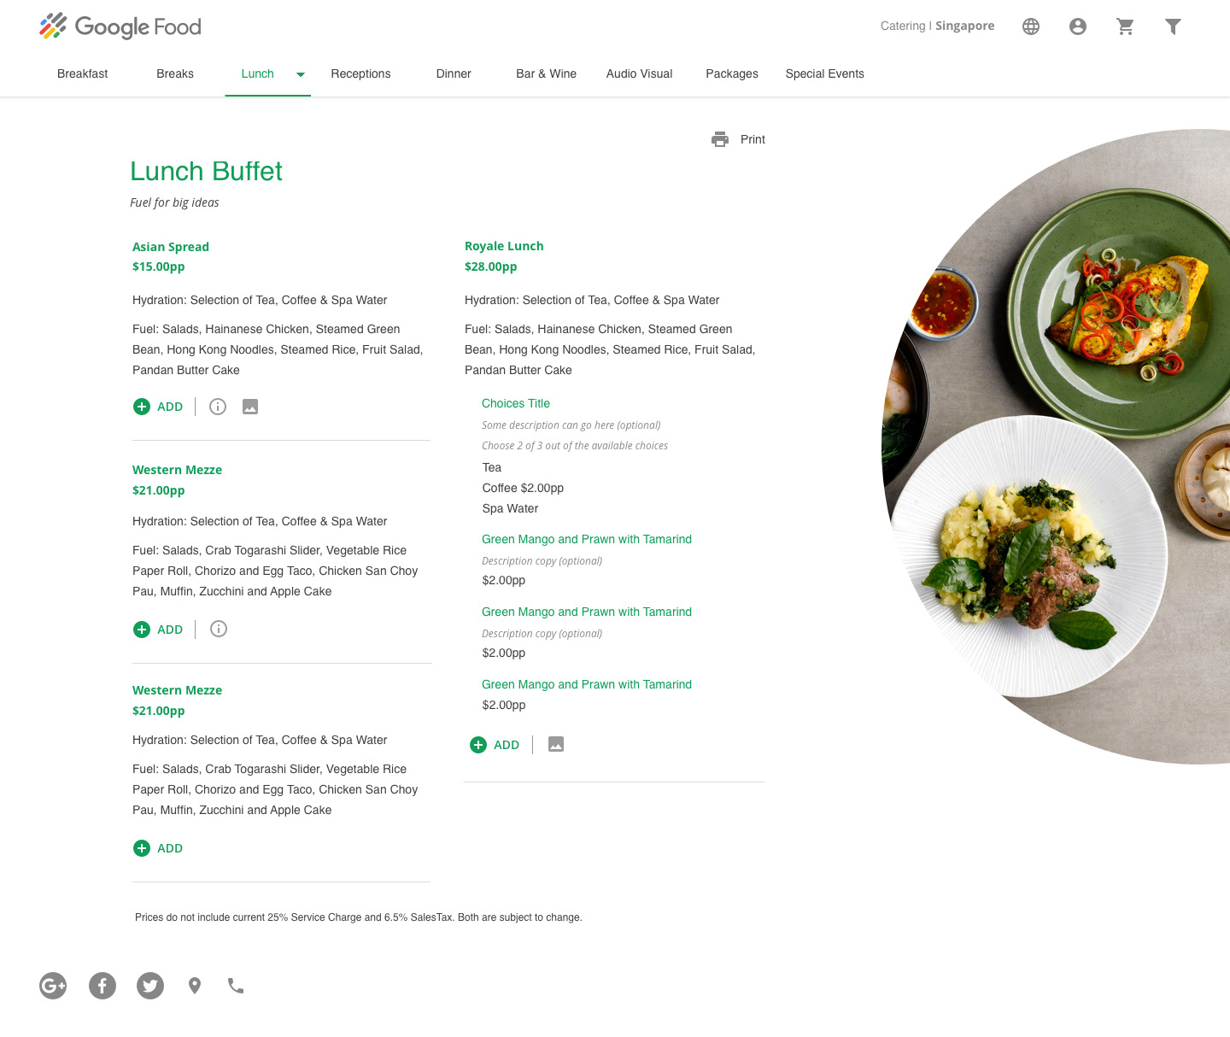
Task: Click the Catering header text
Action: [x=903, y=26]
